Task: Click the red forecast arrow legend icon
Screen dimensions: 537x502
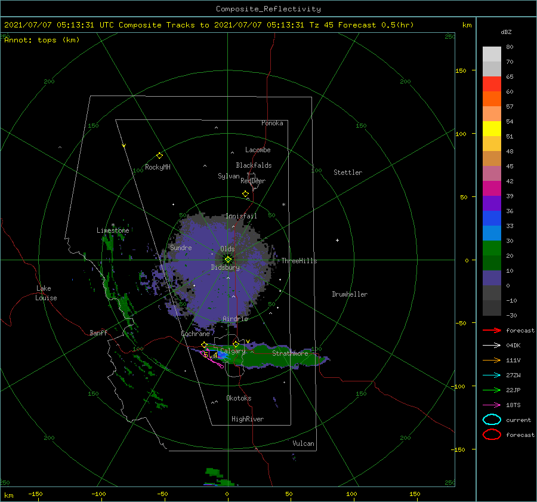Action: (x=492, y=330)
